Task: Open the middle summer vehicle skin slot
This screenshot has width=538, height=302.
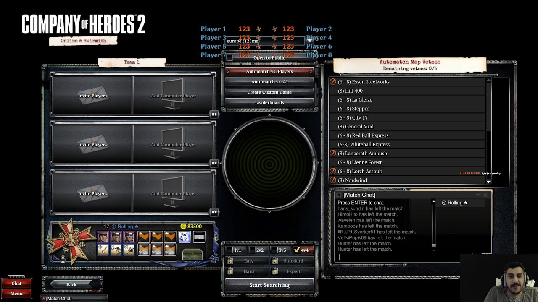Action: click(x=157, y=237)
